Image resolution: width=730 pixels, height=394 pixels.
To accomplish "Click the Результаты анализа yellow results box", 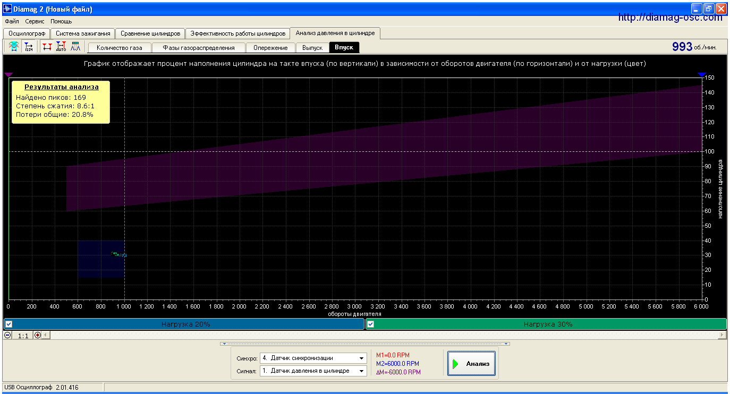I will tap(61, 102).
